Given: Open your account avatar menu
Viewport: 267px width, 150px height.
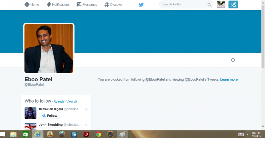Looking at the screenshot, I should click(x=221, y=4).
